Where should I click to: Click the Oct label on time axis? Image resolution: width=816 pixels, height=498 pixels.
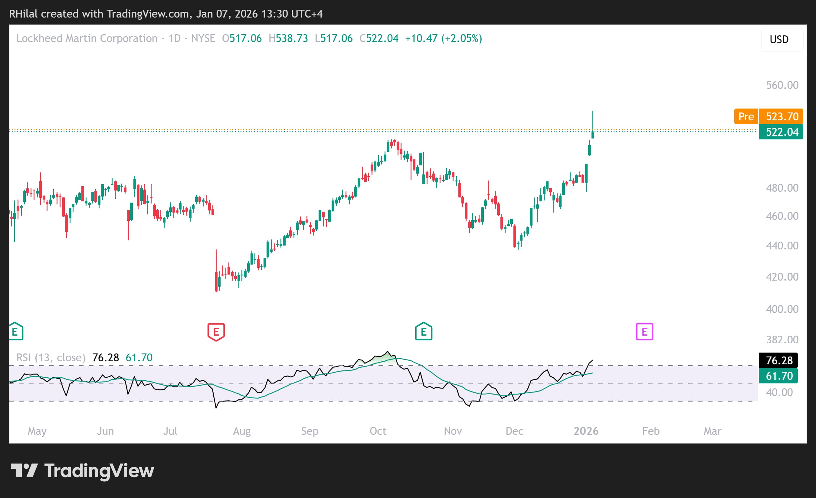click(378, 431)
